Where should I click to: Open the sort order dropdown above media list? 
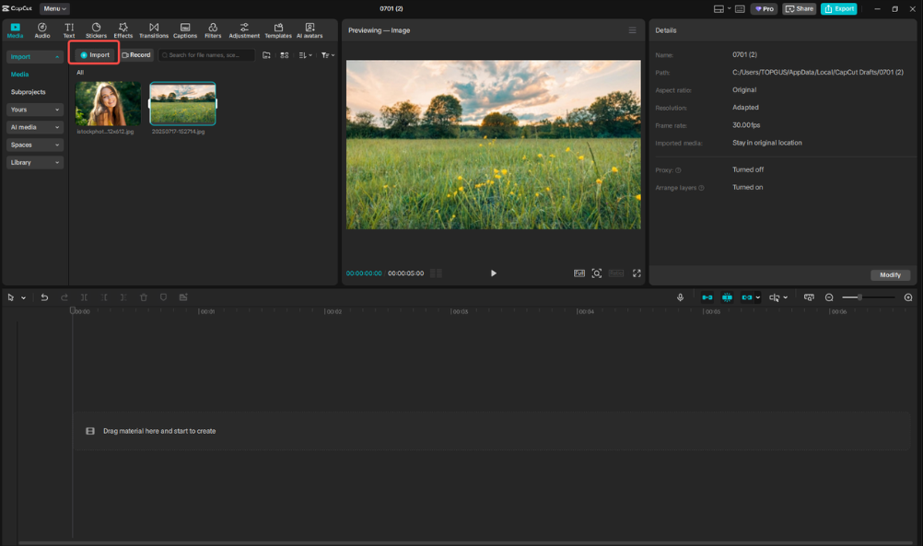304,54
